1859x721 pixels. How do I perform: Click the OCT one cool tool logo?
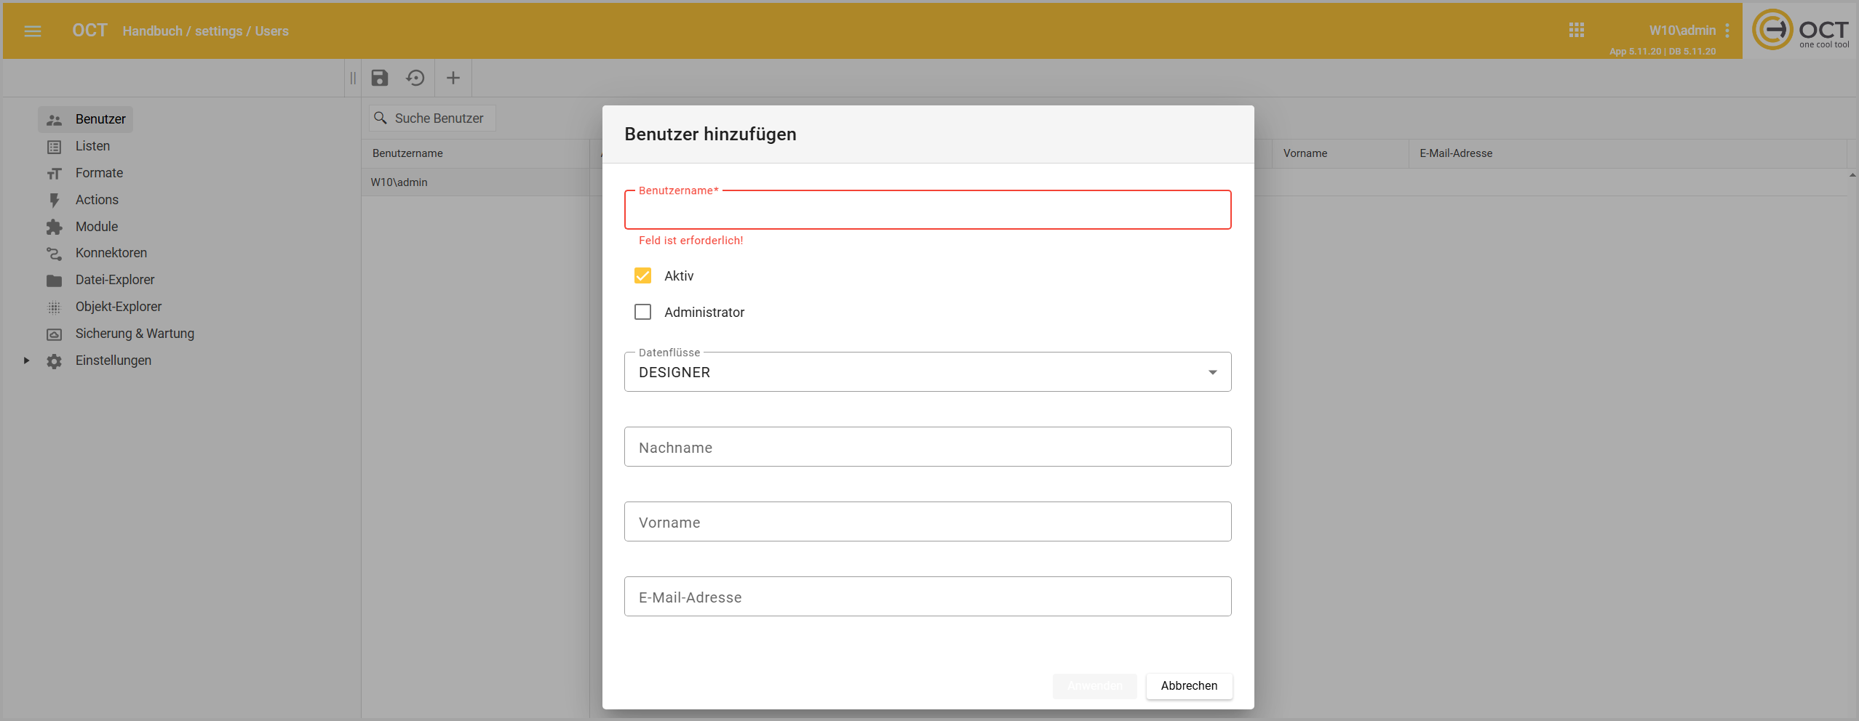coord(1800,31)
